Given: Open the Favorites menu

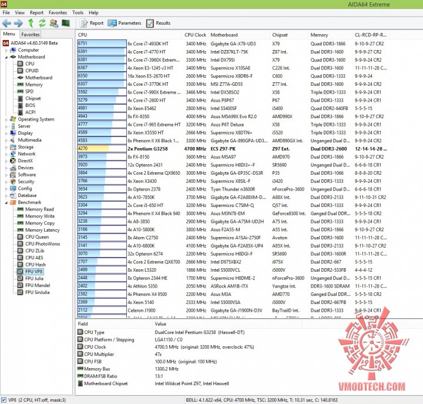Looking at the screenshot, I should [58, 13].
